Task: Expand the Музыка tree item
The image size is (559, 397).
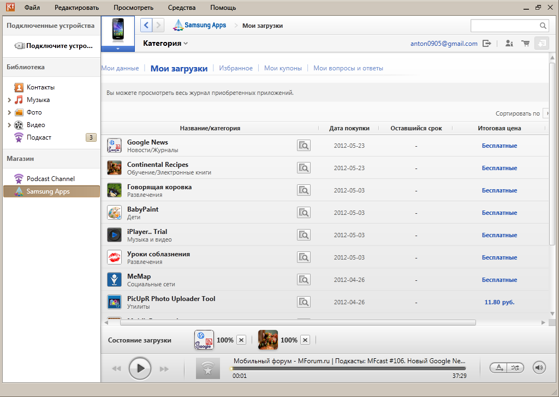Action: pyautogui.click(x=9, y=100)
